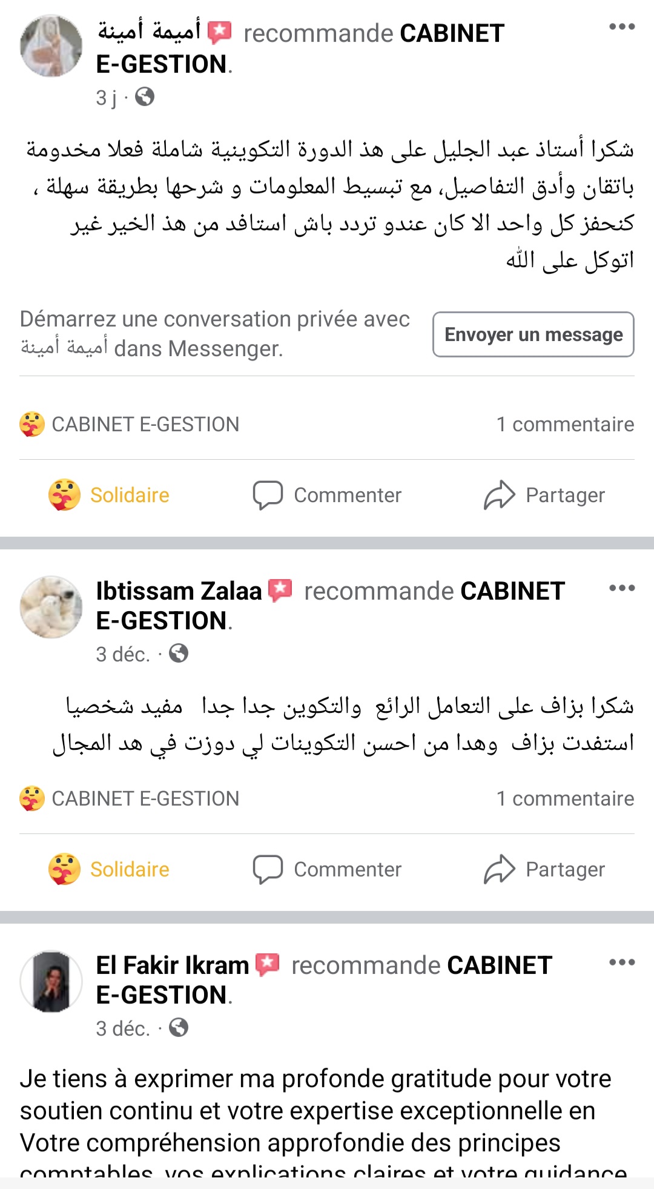Screen dimensions: 654x1189
Task: Tap Partager arrow under Ibtissam Zalaa's post
Action: coord(499,869)
